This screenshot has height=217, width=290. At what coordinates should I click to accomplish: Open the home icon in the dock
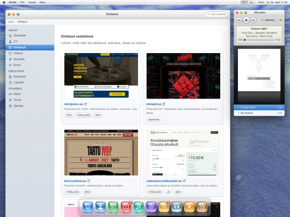88,207
